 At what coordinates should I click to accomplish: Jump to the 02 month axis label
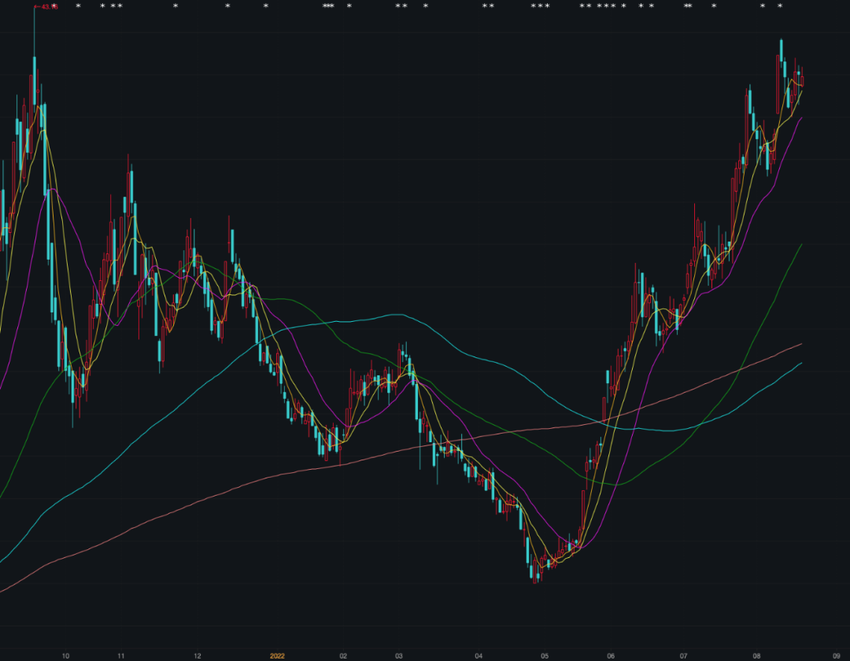(x=343, y=655)
